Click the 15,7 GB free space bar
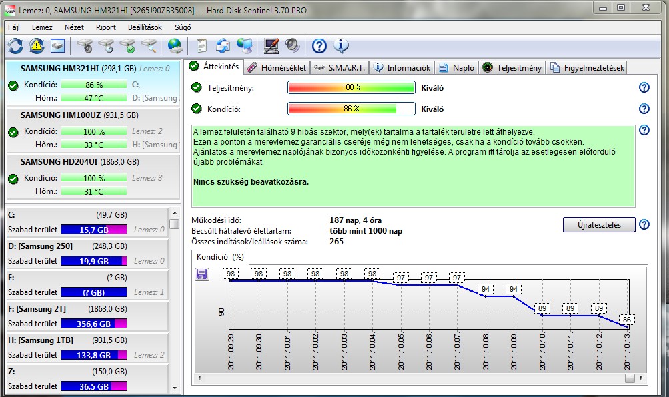Screen dimensions: 669x397 tap(94, 230)
